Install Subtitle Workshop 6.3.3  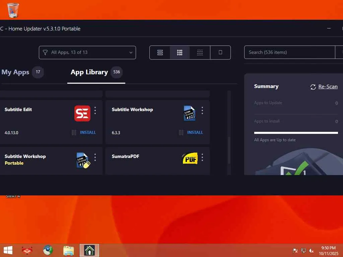point(195,133)
